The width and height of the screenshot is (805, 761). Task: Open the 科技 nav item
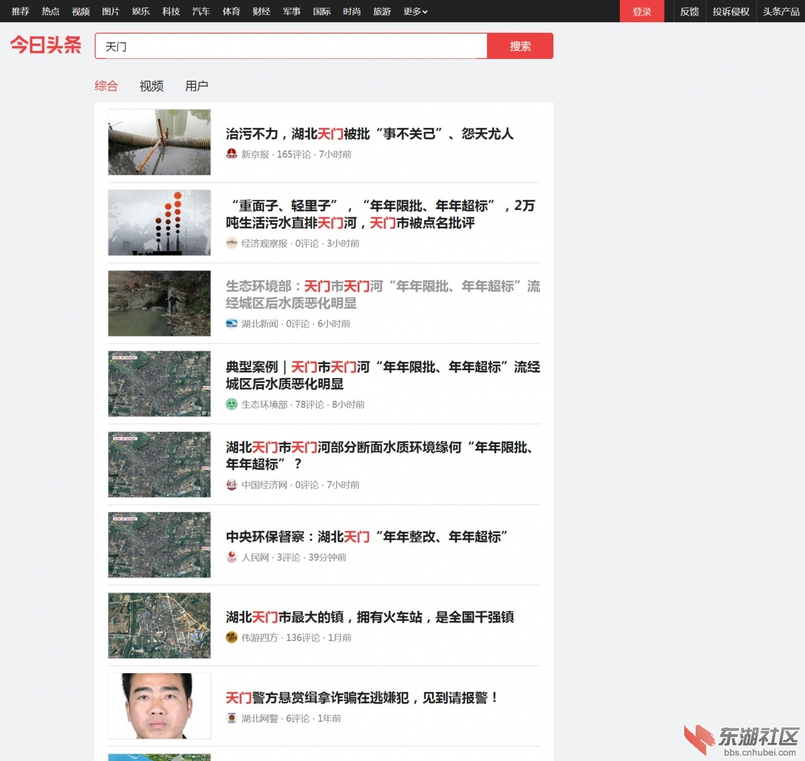click(171, 11)
